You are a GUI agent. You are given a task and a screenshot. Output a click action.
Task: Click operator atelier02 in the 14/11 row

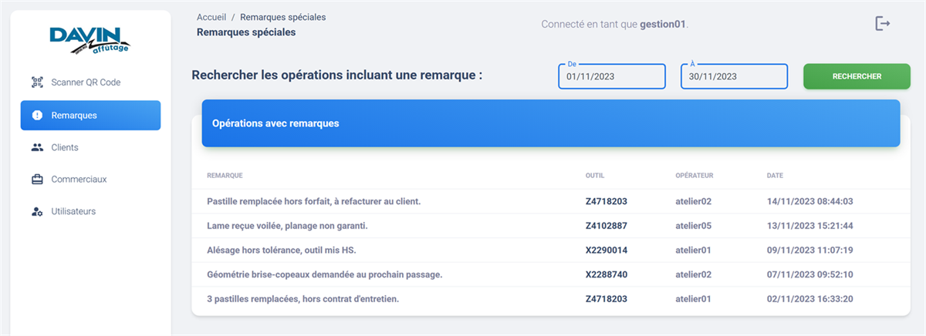pos(693,201)
